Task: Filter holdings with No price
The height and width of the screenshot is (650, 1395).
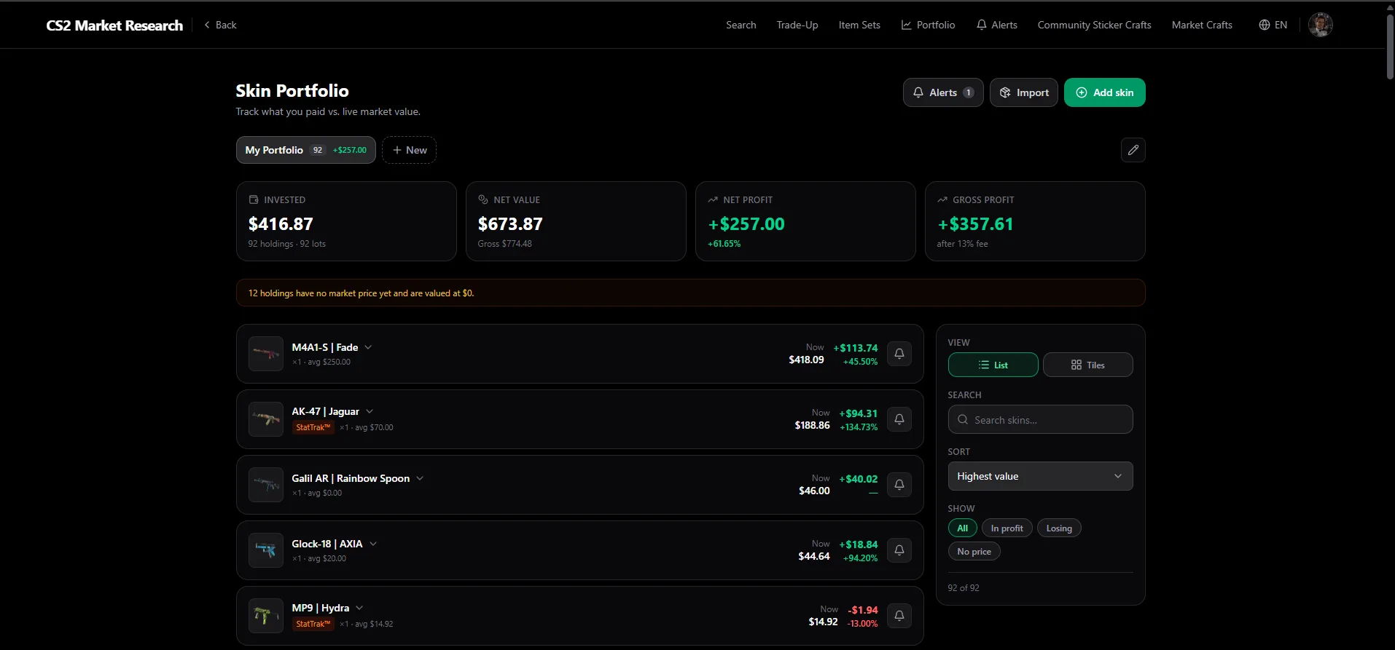Action: coord(974,552)
